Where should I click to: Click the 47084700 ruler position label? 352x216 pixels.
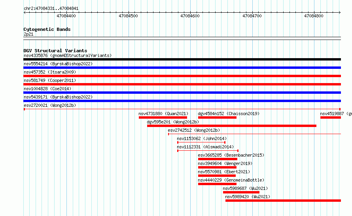point(252,16)
